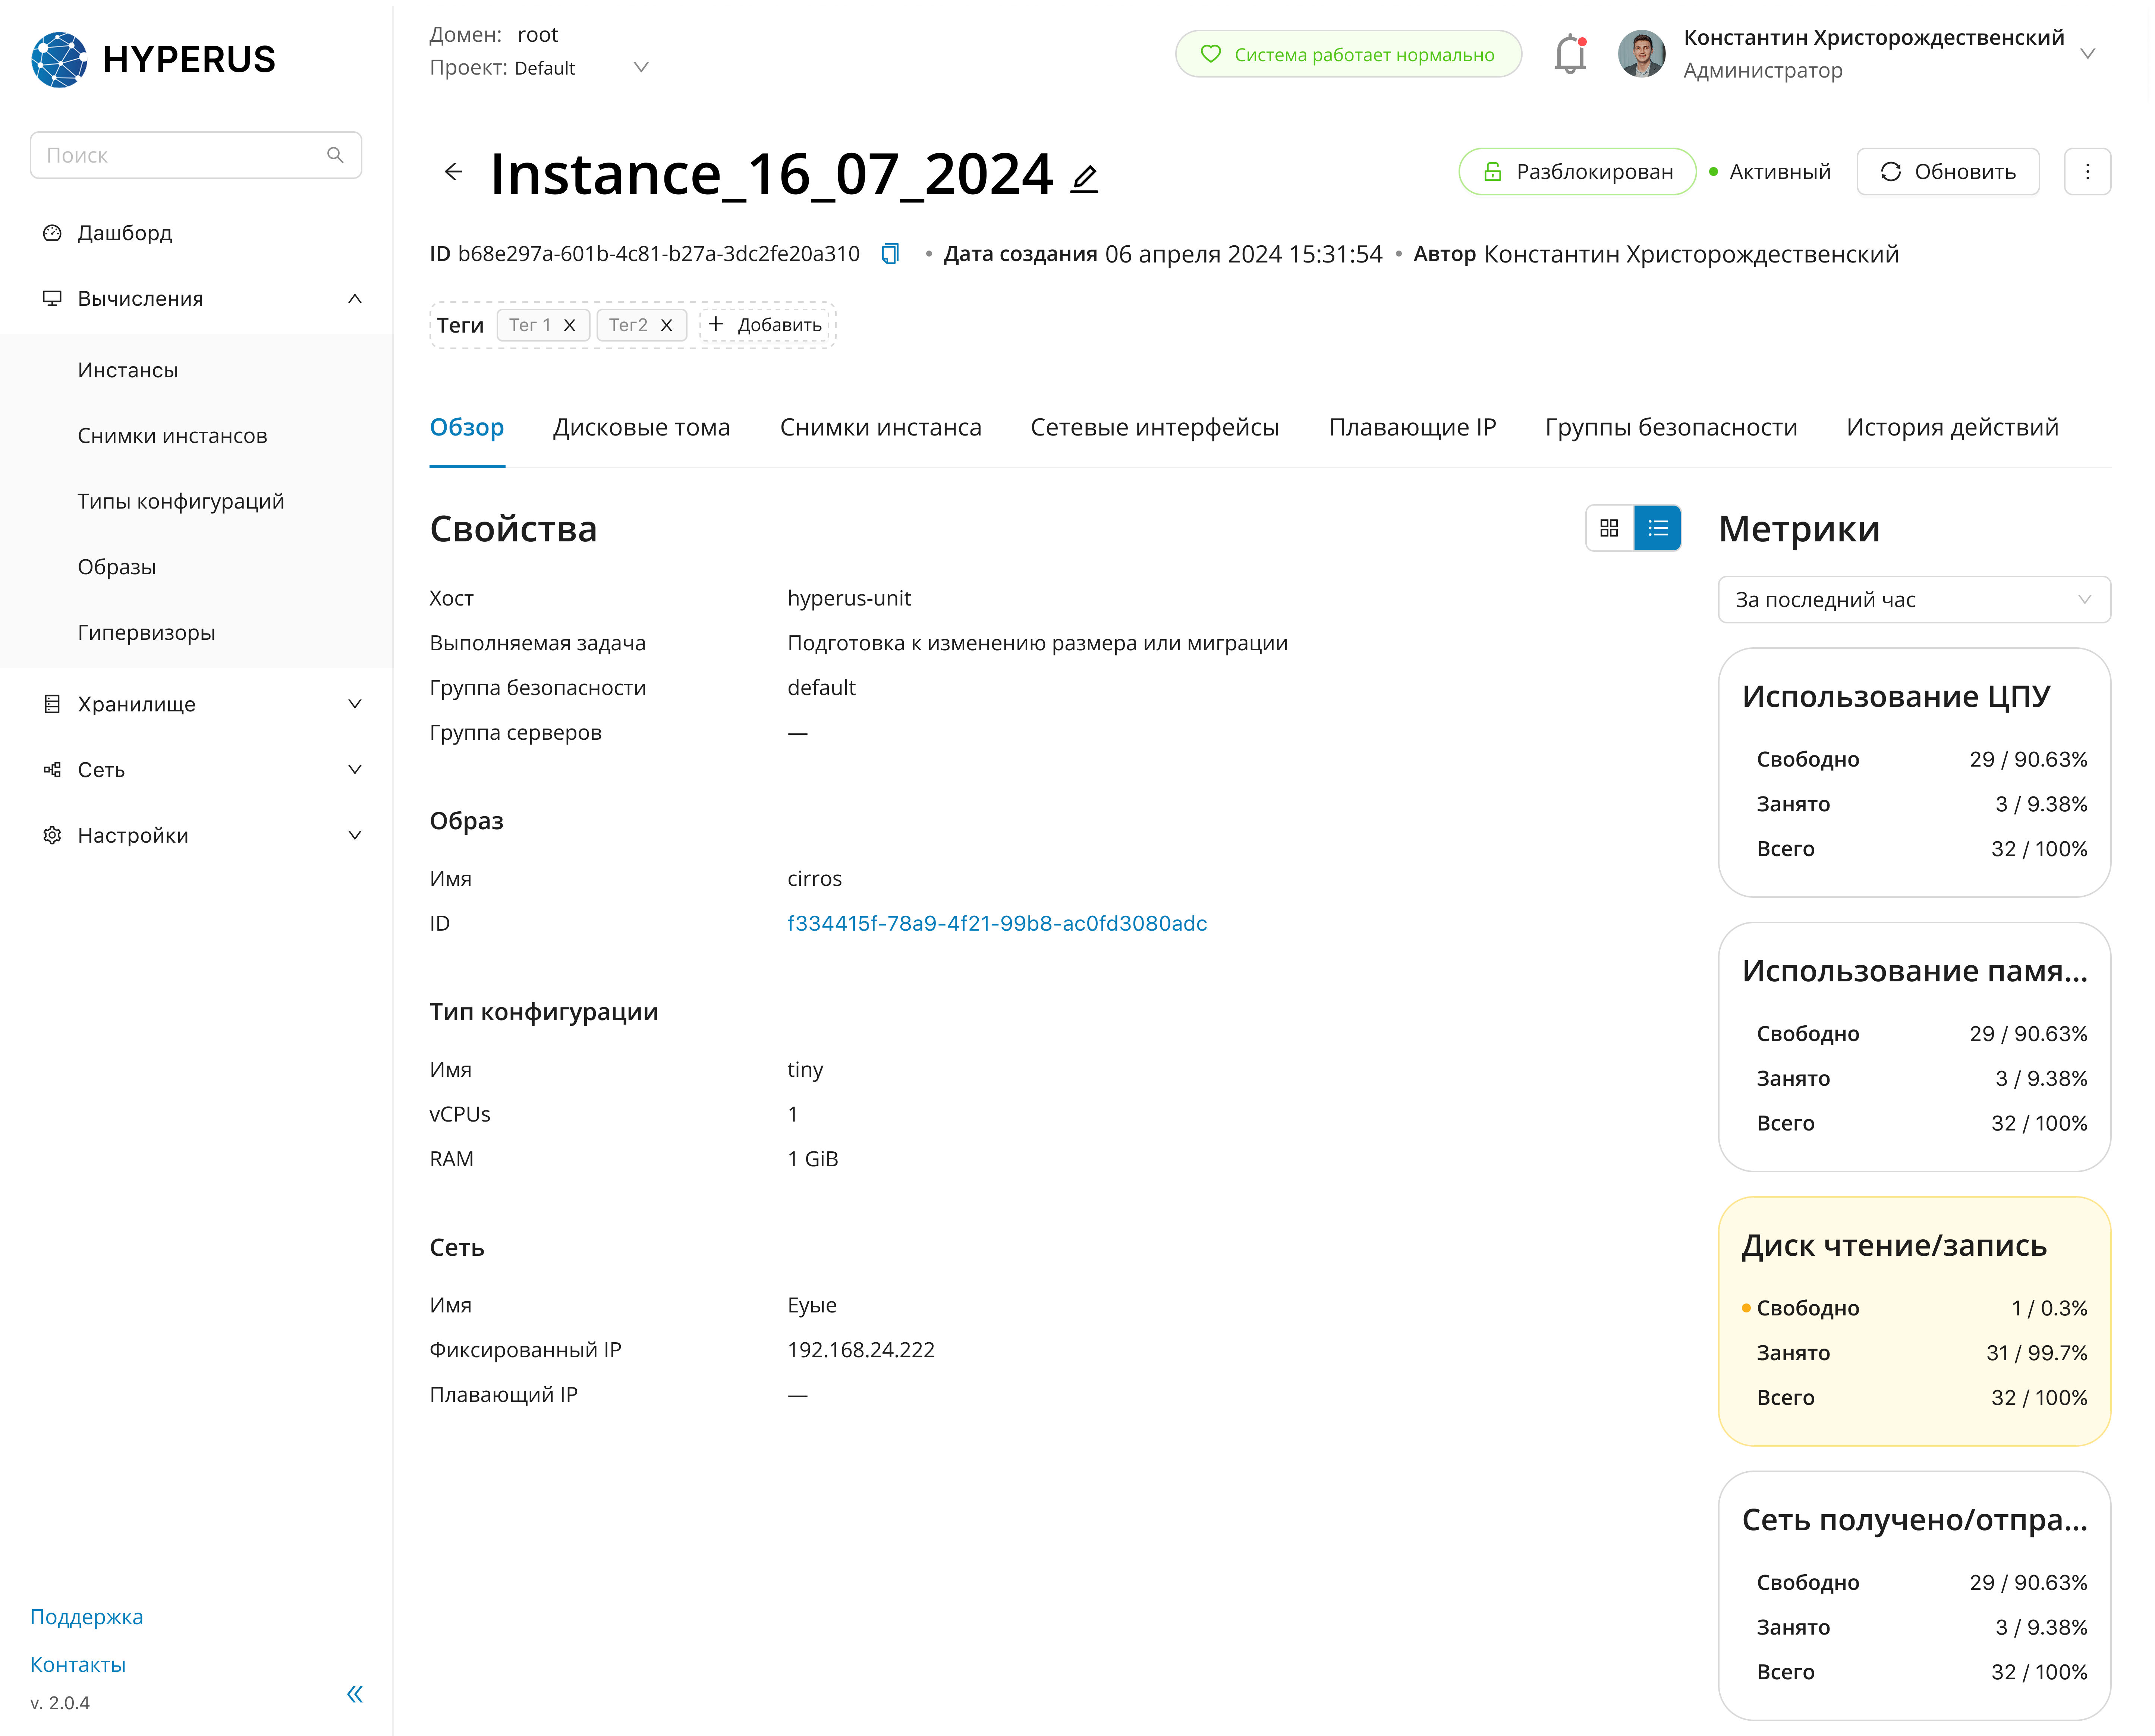Viewport: 2155px width, 1736px height.
Task: Click the Активный status indicator
Action: click(x=1770, y=172)
